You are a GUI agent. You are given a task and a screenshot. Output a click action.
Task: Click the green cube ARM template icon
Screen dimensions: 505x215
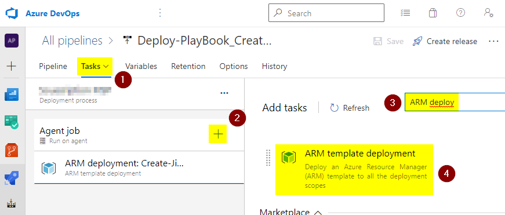(288, 157)
